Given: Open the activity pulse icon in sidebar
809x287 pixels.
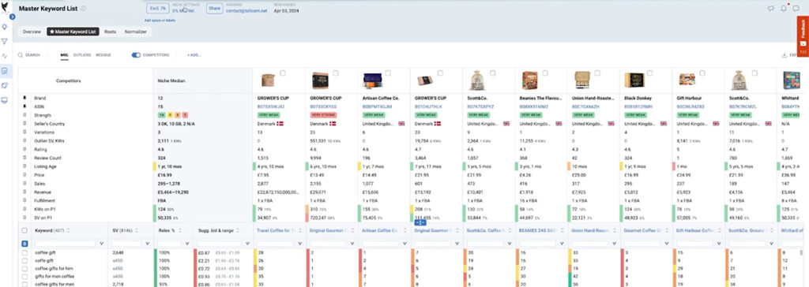Looking at the screenshot, I should click(x=5, y=56).
